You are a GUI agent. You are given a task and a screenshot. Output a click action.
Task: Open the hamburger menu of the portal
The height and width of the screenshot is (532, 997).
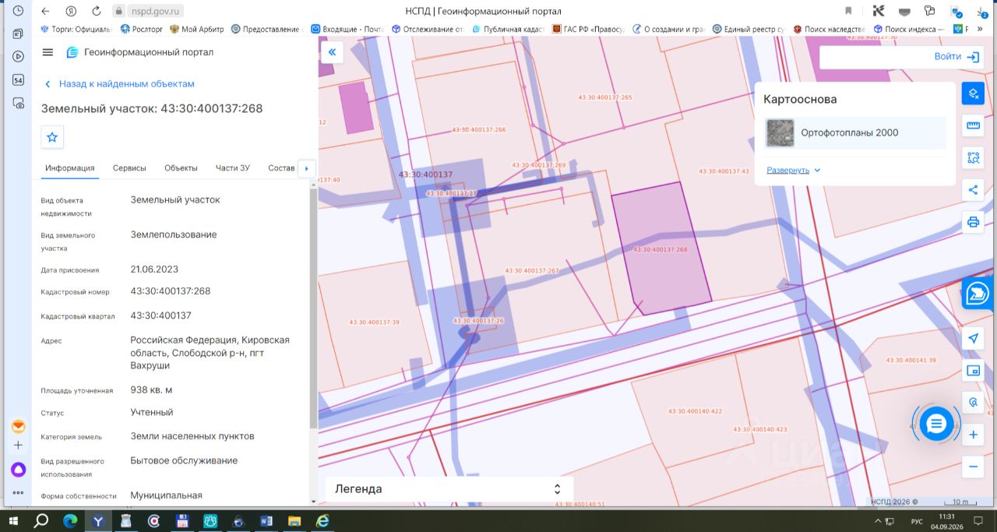(x=48, y=52)
